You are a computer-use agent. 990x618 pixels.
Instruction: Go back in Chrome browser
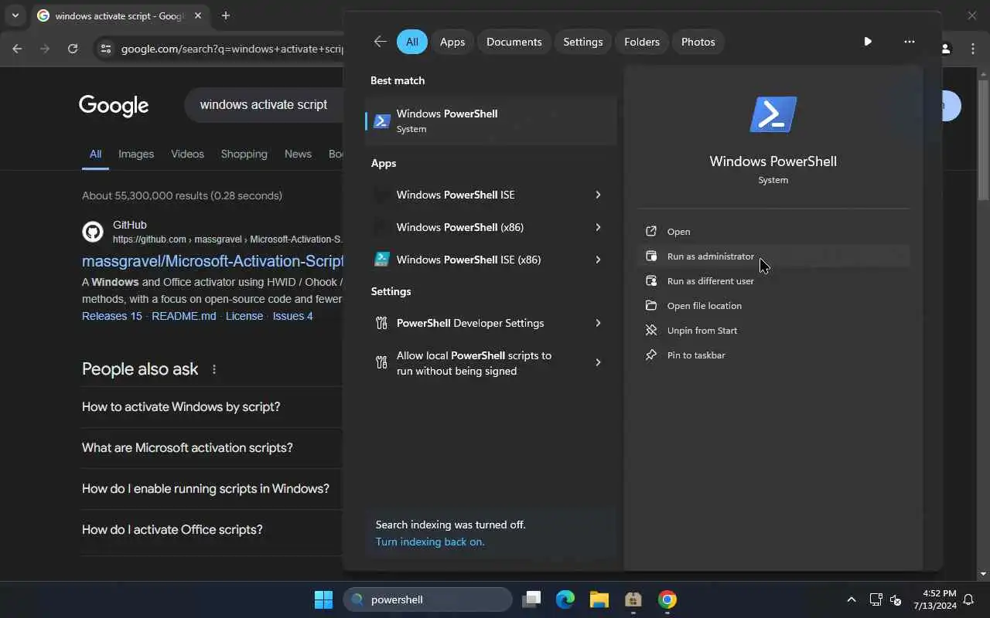(17, 49)
